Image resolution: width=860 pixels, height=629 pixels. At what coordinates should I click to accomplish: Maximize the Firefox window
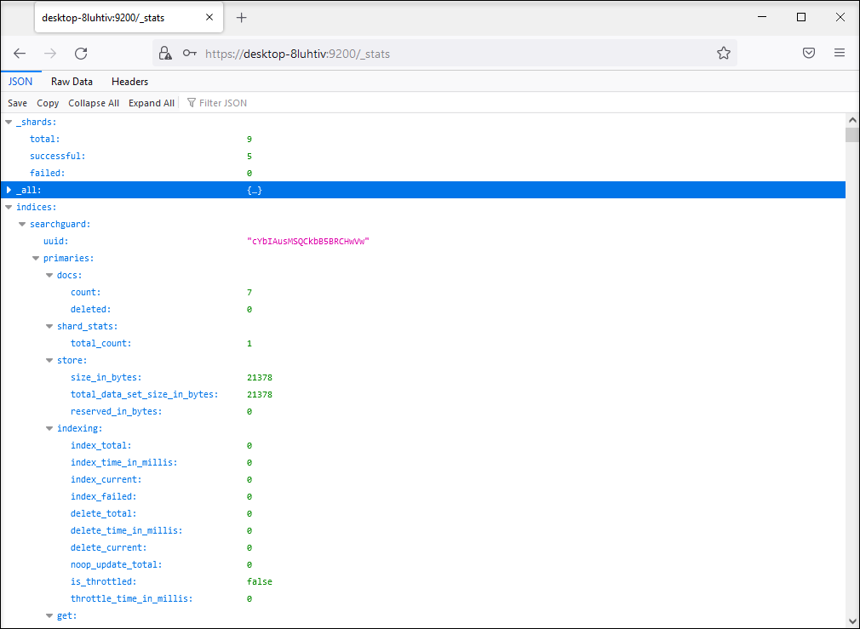(800, 18)
